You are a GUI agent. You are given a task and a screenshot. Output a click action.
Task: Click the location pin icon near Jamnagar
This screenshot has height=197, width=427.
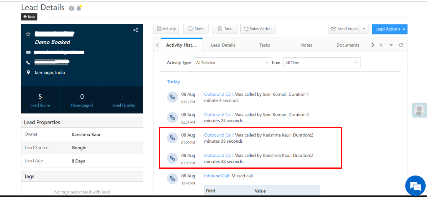(x=28, y=73)
